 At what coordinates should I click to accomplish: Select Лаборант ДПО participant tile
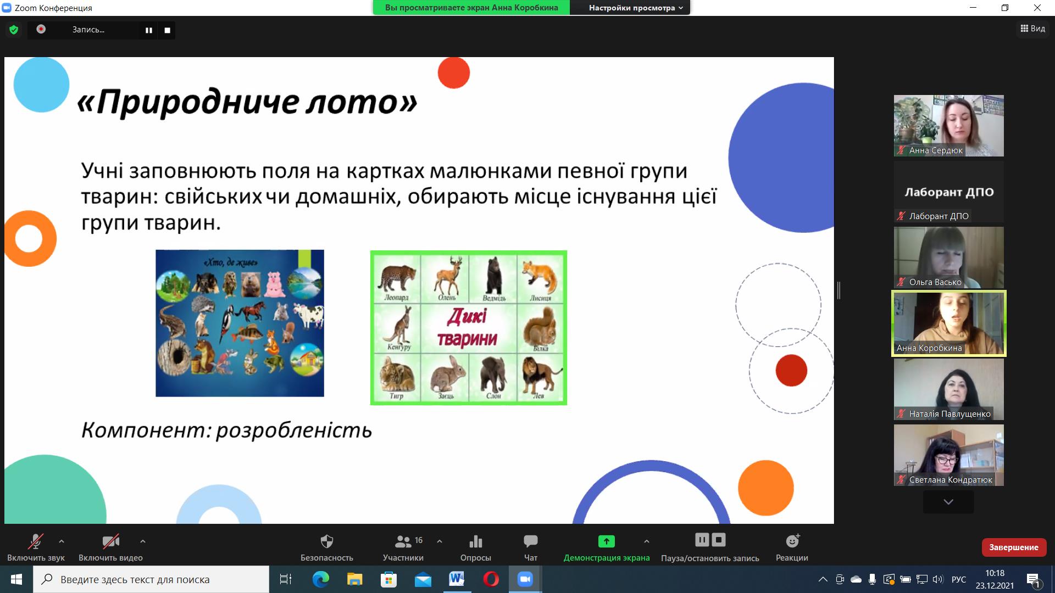948,192
